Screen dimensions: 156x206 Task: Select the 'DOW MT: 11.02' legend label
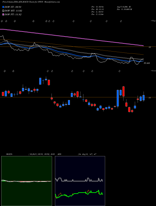(x=13, y=11)
